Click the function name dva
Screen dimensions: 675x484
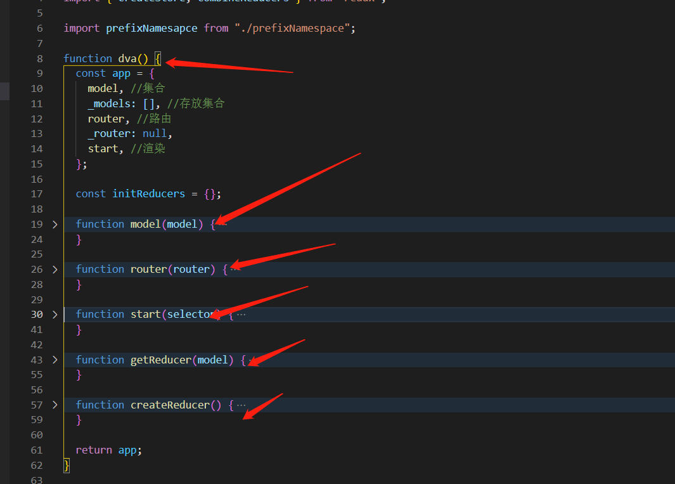[x=127, y=58]
